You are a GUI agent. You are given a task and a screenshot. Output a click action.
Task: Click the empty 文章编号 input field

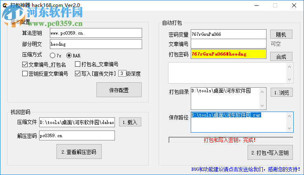(228, 44)
